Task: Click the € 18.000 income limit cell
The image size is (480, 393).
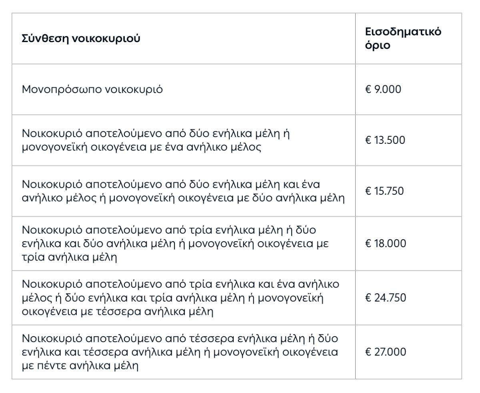Action: [x=385, y=243]
